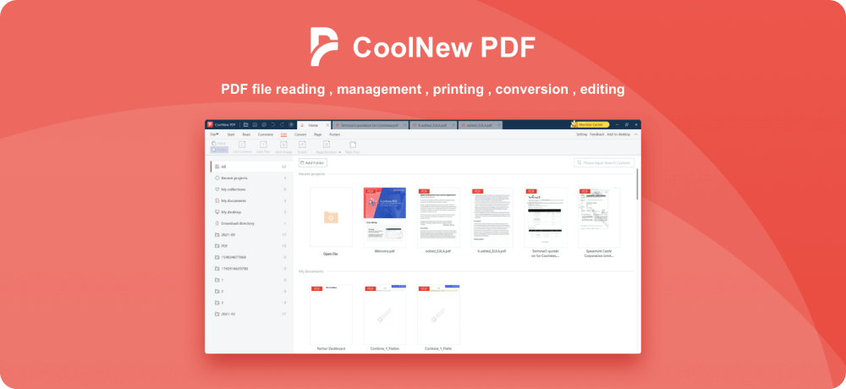
Task: Click the Eraser tool icon
Action: coord(302,144)
